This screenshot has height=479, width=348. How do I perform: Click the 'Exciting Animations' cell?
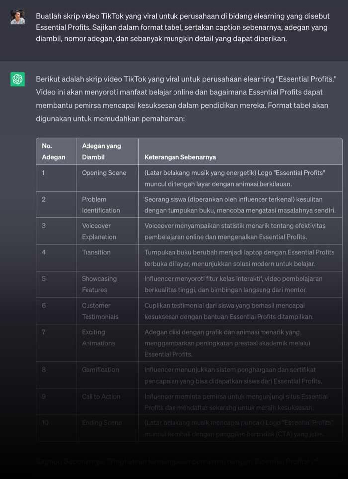[x=107, y=343]
